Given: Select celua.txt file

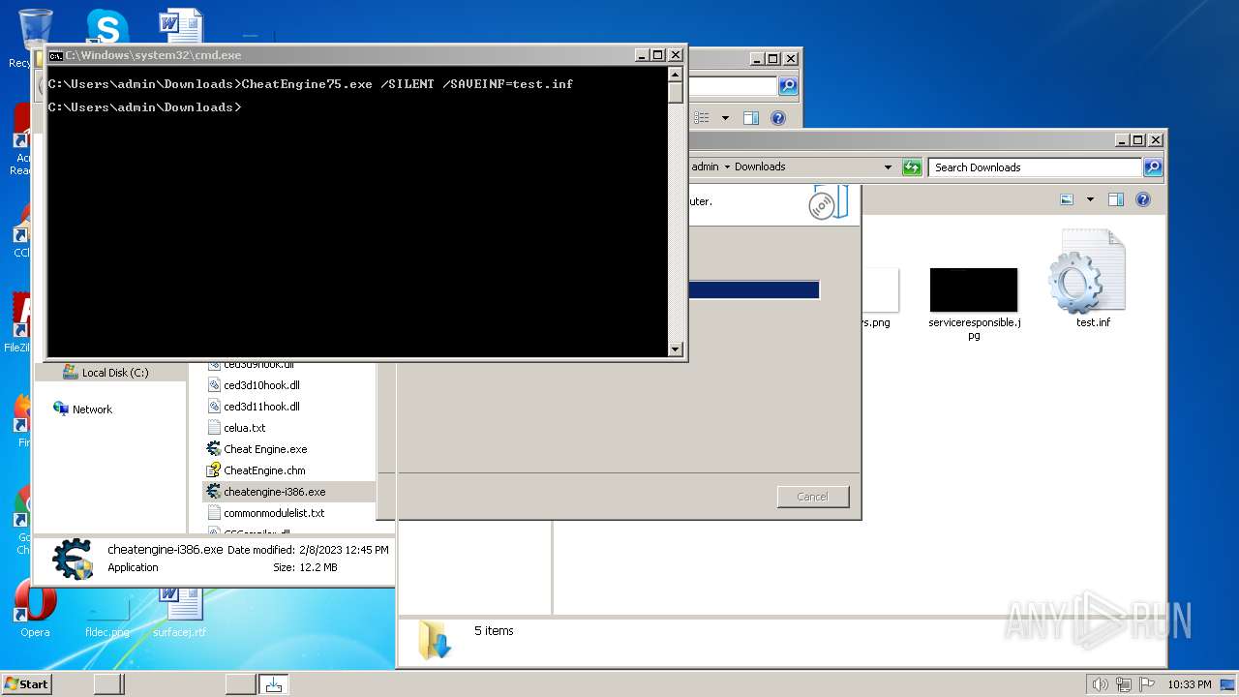Looking at the screenshot, I should point(237,428).
